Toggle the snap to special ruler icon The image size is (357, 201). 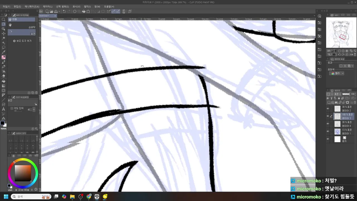pos(114,11)
